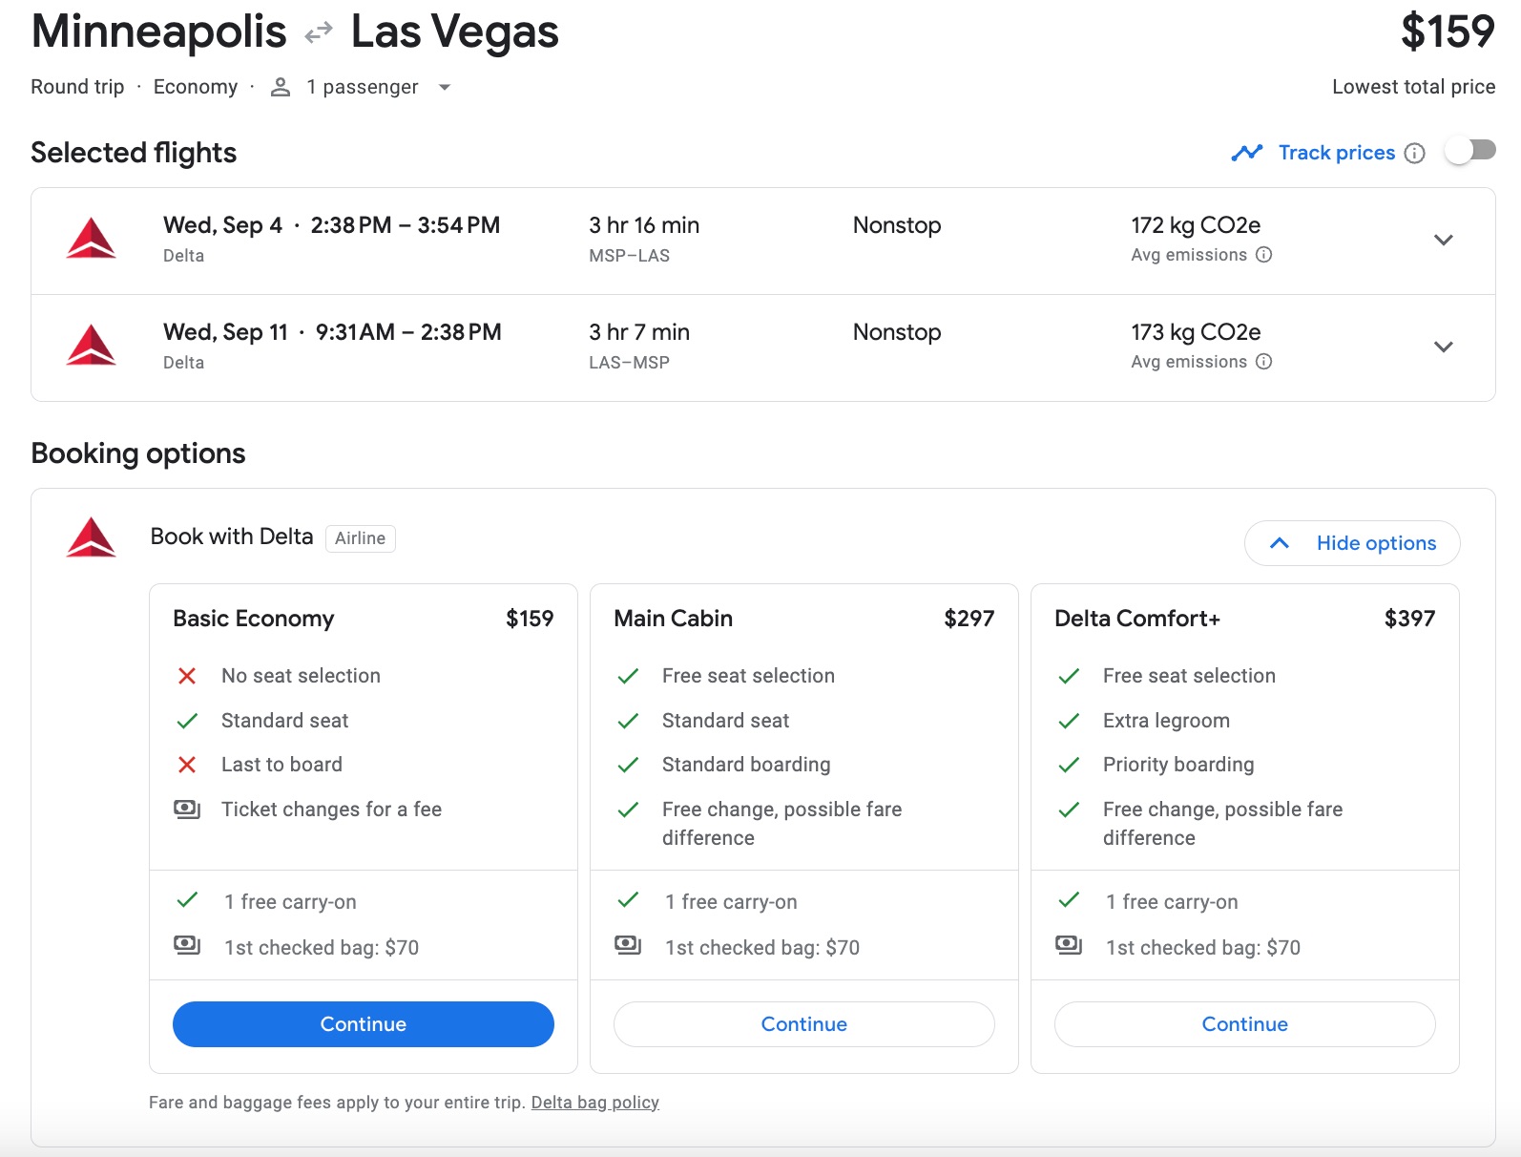
Task: Open the passenger count dropdown arrow
Action: tap(444, 87)
